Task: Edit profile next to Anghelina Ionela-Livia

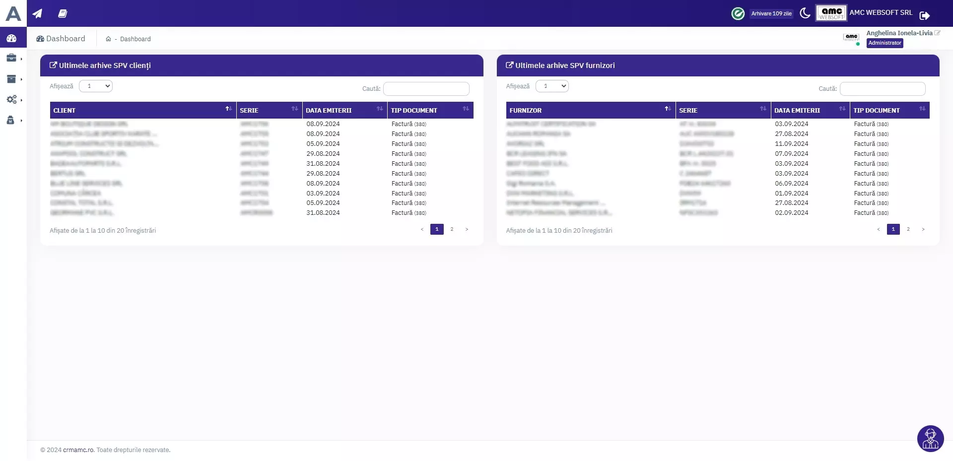Action: [937, 33]
